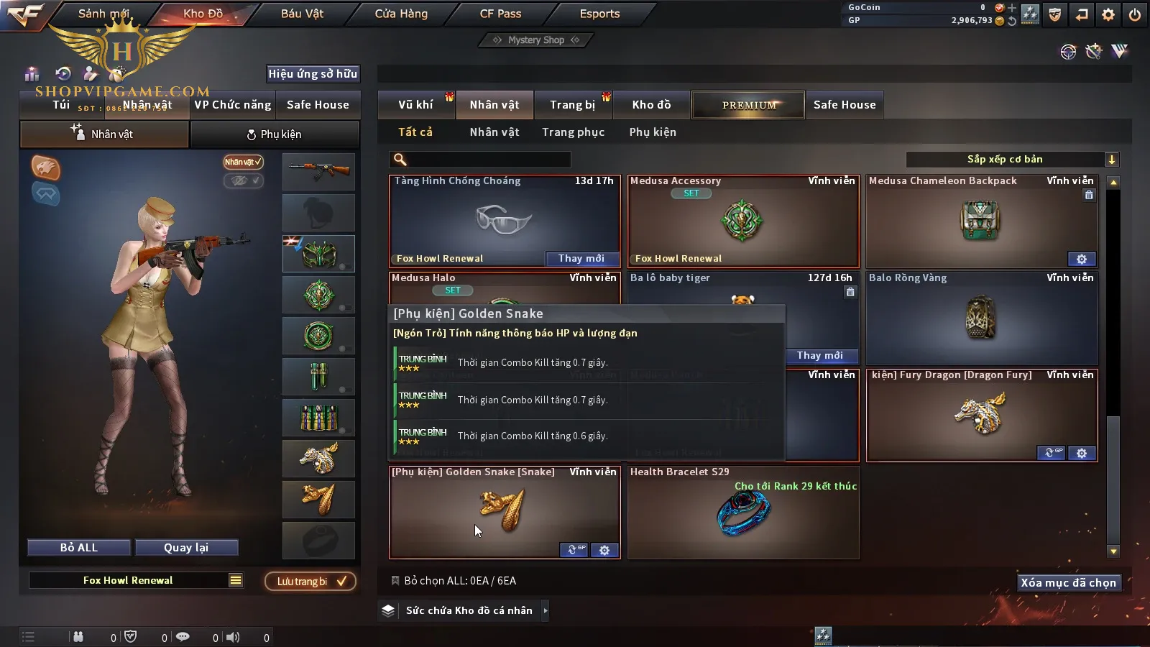Screen dimensions: 1150x647
Task: Click the trash icon on Medusa Chameleon Backpack
Action: click(1089, 195)
